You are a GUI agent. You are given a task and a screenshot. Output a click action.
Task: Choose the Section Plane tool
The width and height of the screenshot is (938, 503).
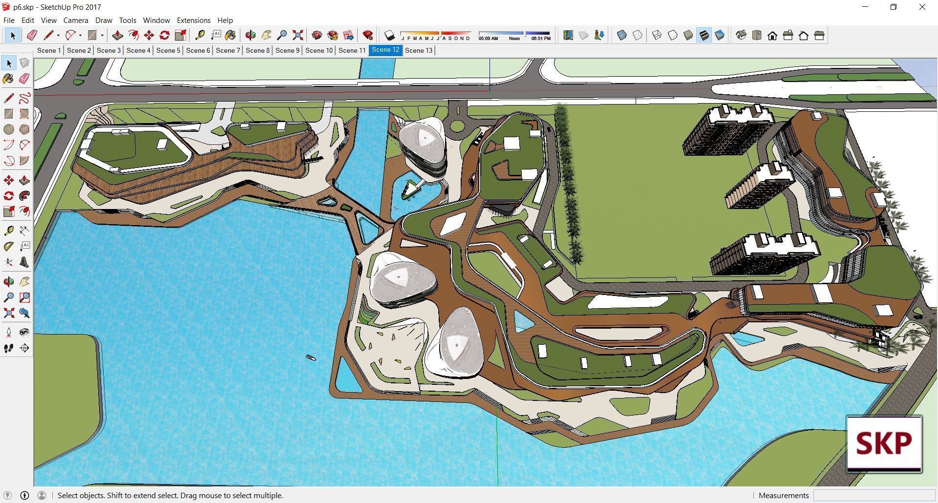click(x=24, y=348)
